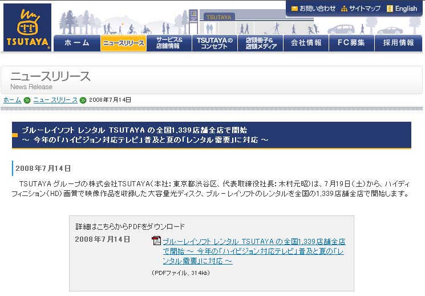The image size is (425, 296).
Task: Click the TSUTAYA logo
Action: [x=27, y=27]
